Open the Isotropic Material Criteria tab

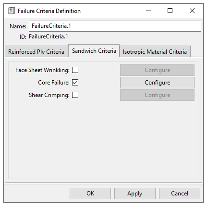(x=155, y=51)
